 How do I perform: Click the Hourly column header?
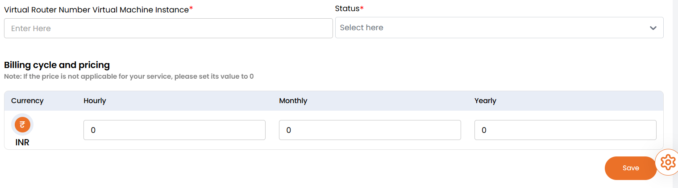tap(95, 101)
